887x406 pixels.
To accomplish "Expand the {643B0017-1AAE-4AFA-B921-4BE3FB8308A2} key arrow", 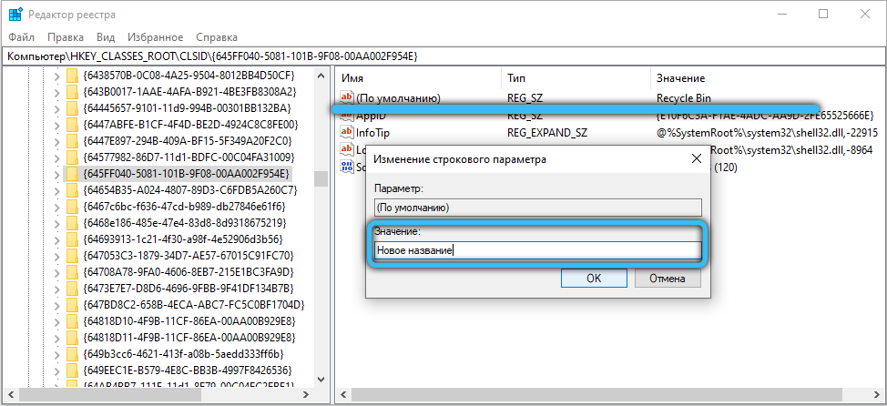I will (56, 92).
